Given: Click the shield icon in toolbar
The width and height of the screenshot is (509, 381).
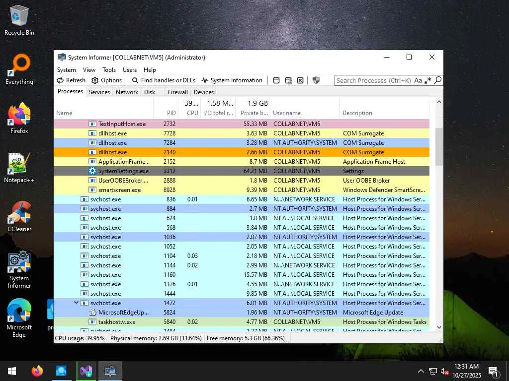Looking at the screenshot, I should tap(316, 80).
